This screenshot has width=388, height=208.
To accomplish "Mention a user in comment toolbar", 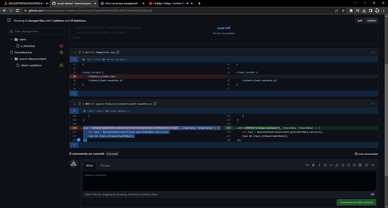I will click(x=360, y=165).
